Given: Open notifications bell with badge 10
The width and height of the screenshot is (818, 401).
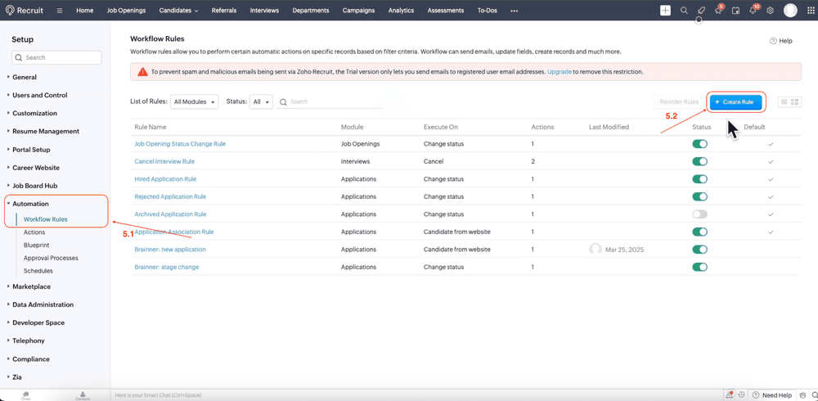Looking at the screenshot, I should (x=753, y=11).
